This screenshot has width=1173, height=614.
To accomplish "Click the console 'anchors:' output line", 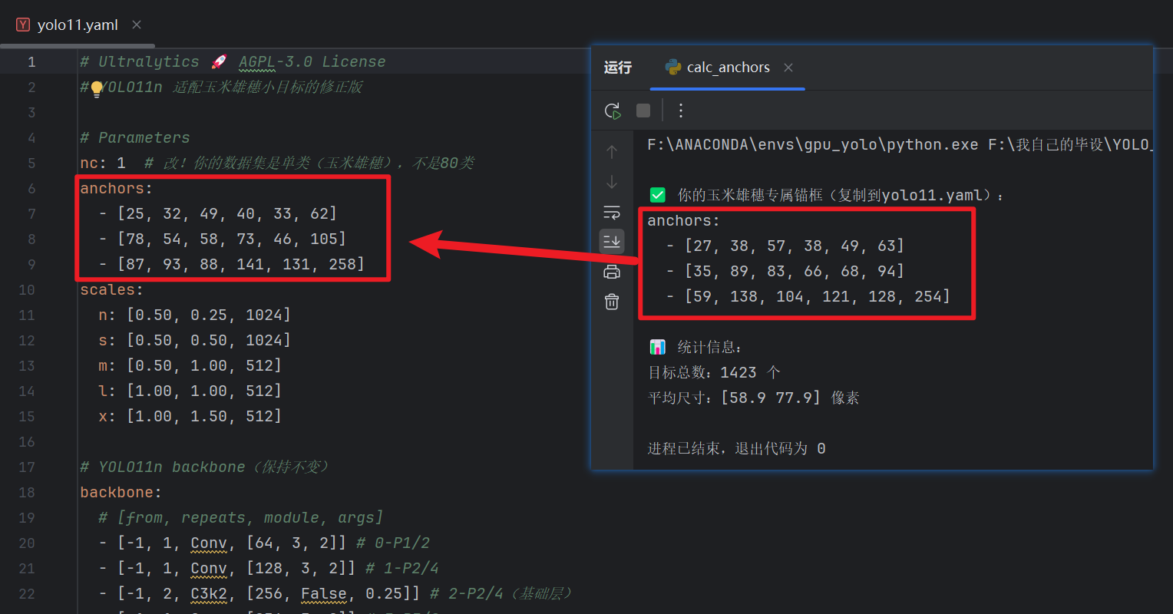I will (x=684, y=220).
